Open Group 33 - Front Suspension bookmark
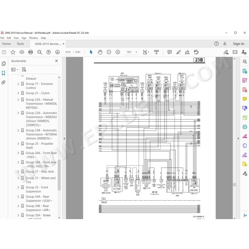This screenshot has width=249, height=249. pyautogui.click(x=37, y=189)
